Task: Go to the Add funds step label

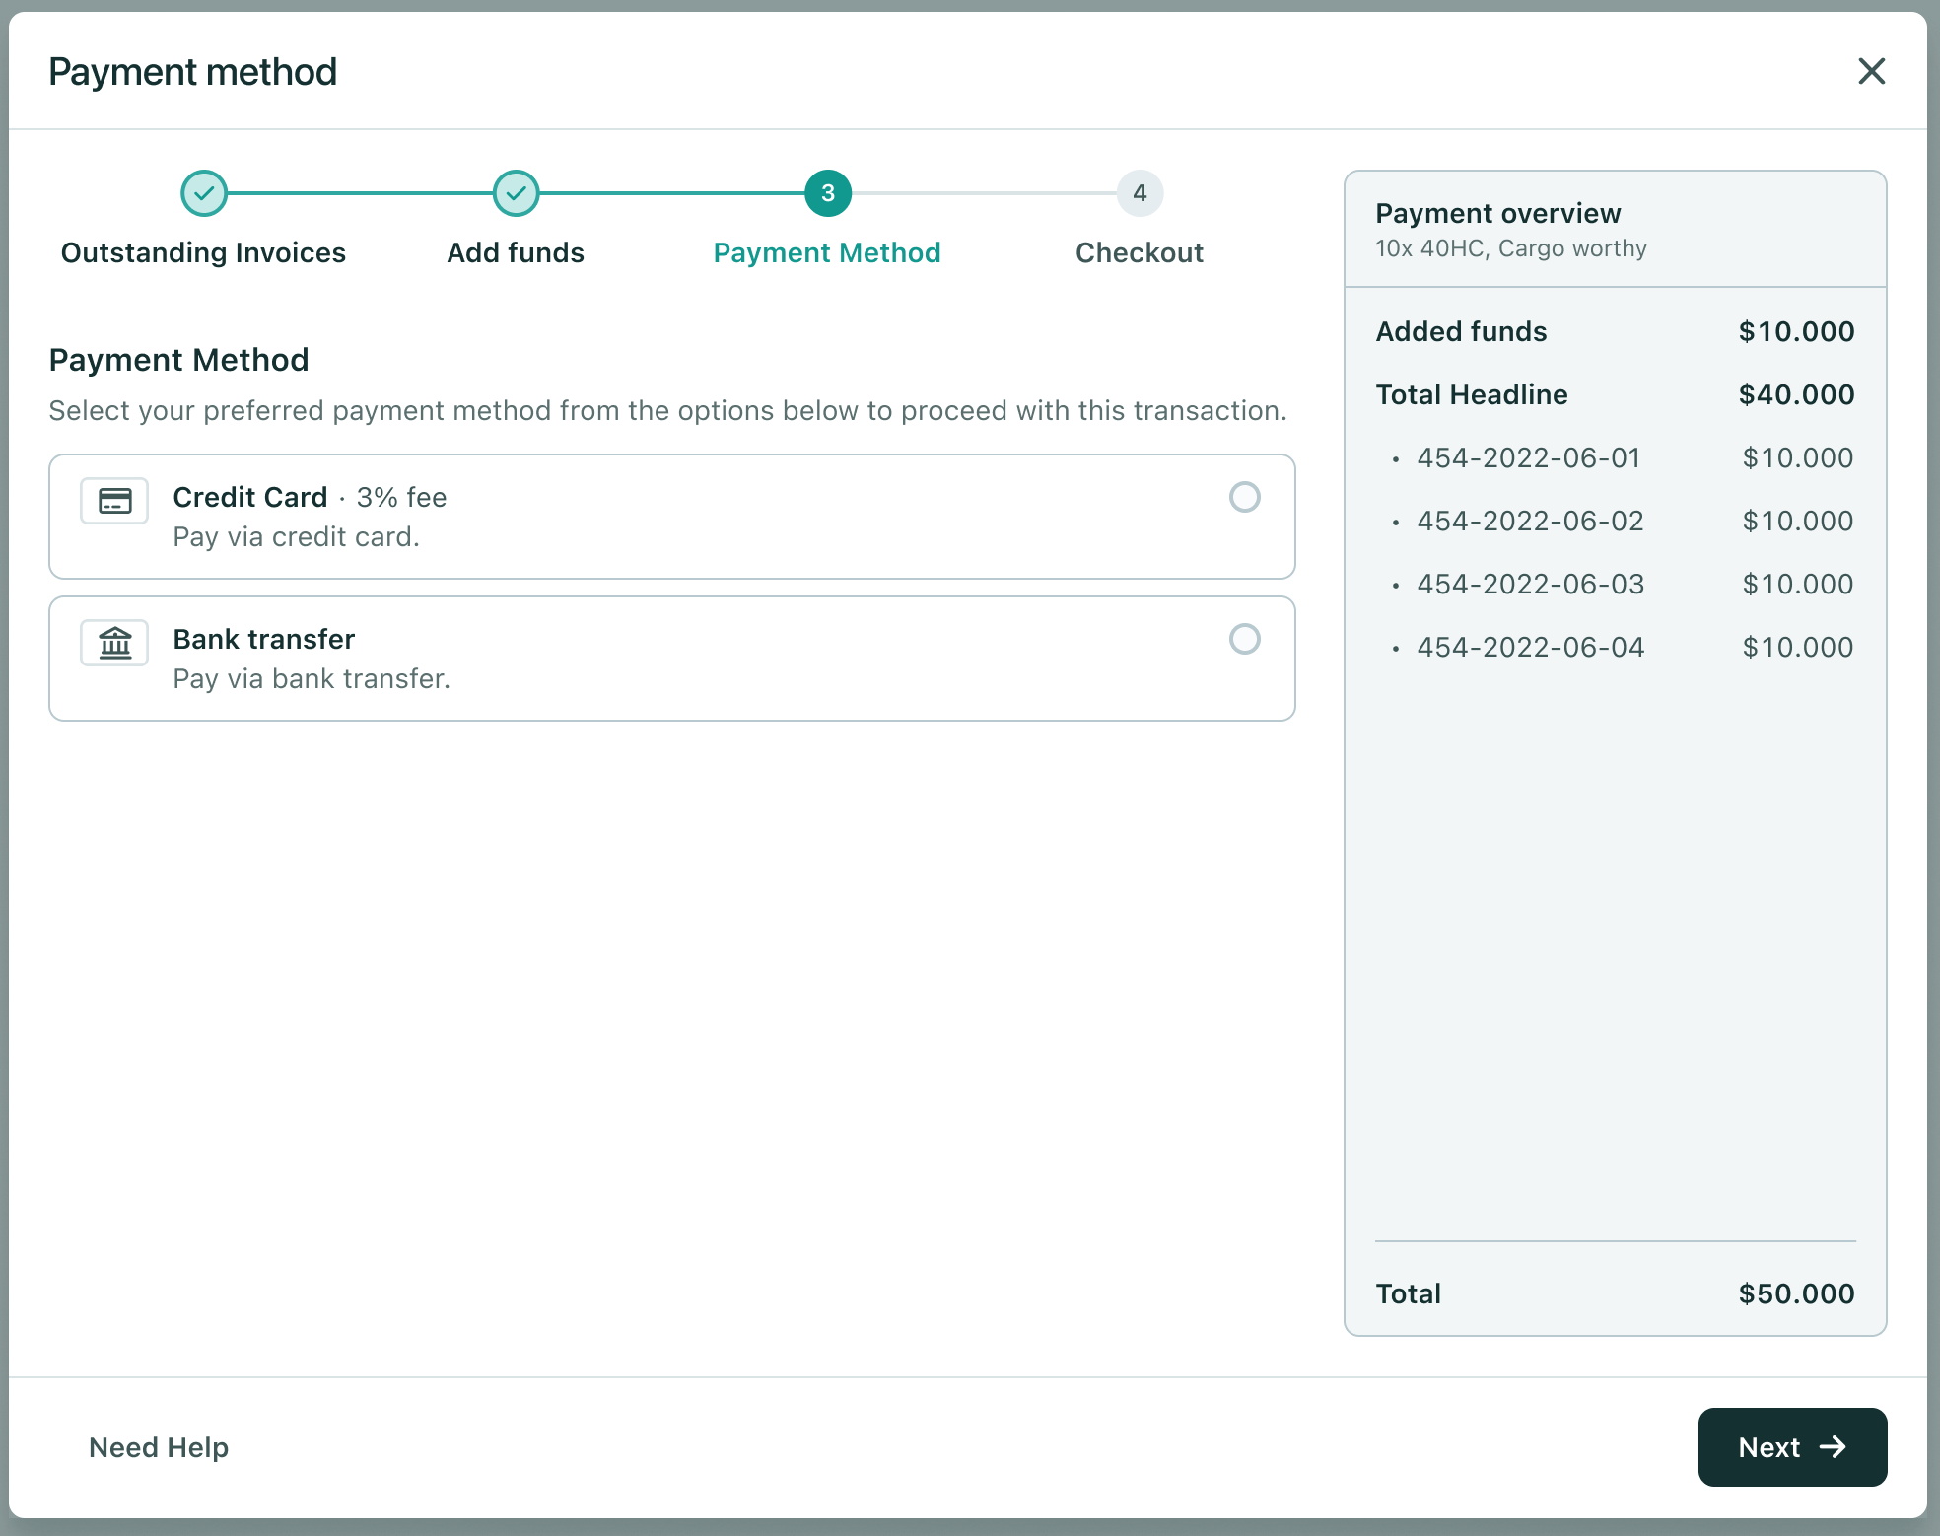Action: 516,252
